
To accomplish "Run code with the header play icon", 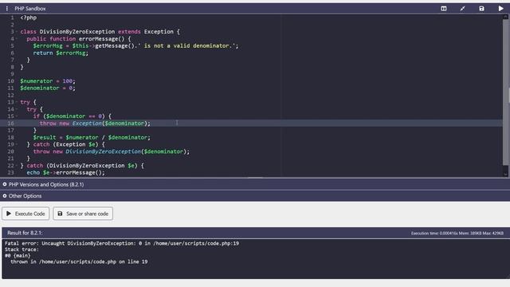I will (x=501, y=9).
